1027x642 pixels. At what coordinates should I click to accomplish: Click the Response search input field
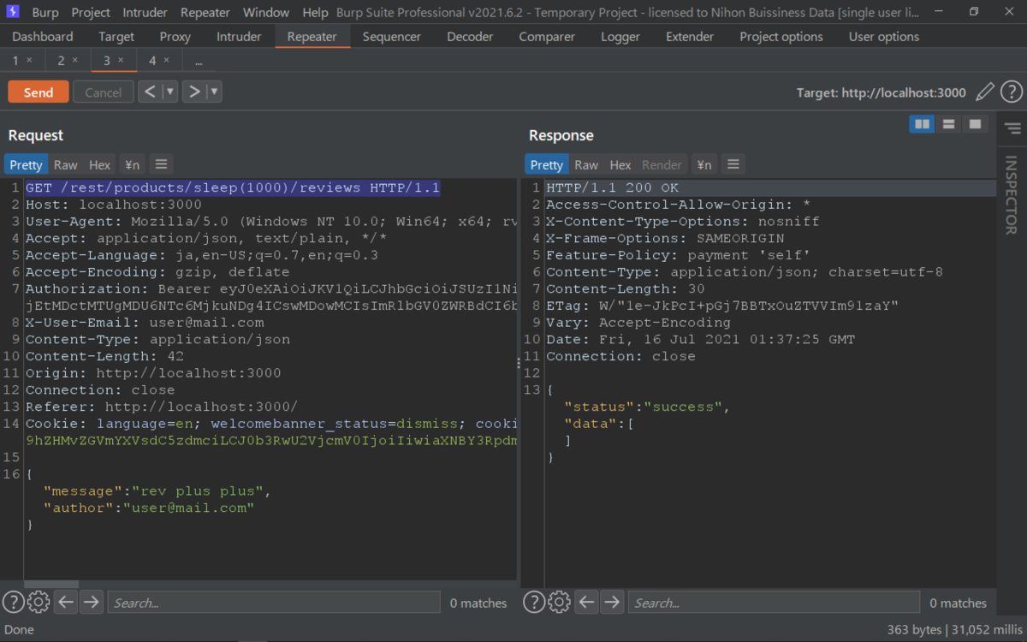(775, 603)
